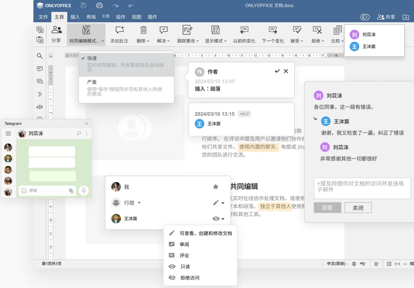
Task: Click the tab stop selector by ruler
Action: click(51, 56)
